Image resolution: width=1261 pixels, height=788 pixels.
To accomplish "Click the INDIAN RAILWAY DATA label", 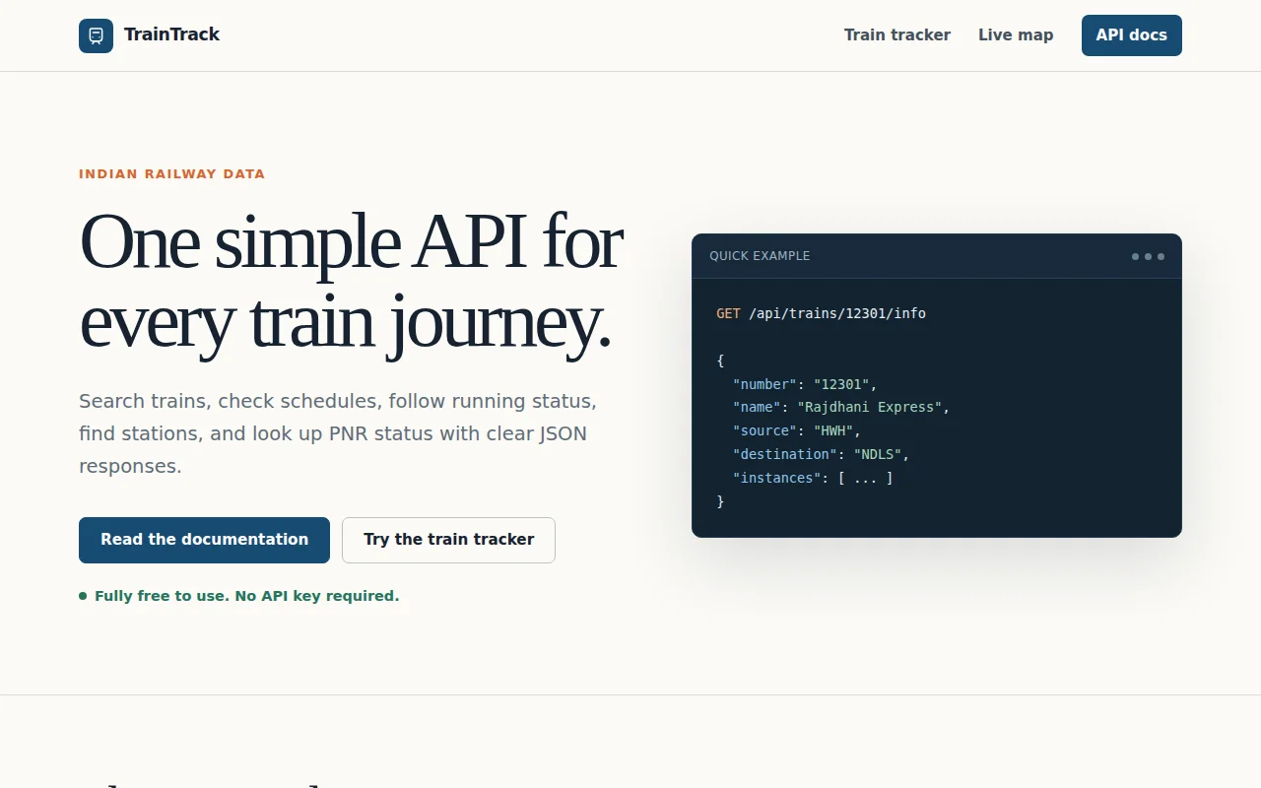I will coord(171,174).
